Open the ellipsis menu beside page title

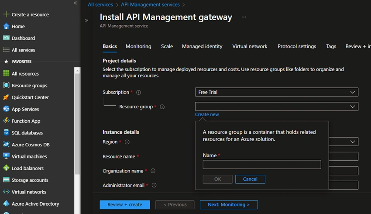tap(244, 17)
